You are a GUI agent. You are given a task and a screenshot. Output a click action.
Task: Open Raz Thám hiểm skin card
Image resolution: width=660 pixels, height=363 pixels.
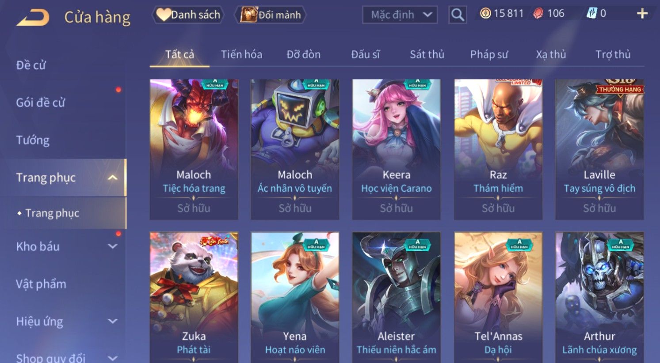tap(498, 149)
